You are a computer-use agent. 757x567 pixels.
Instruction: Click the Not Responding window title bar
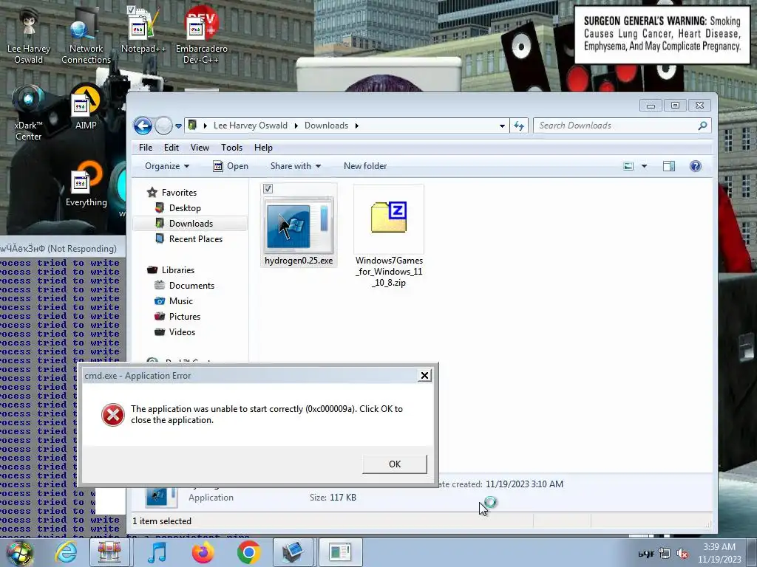[62, 248]
